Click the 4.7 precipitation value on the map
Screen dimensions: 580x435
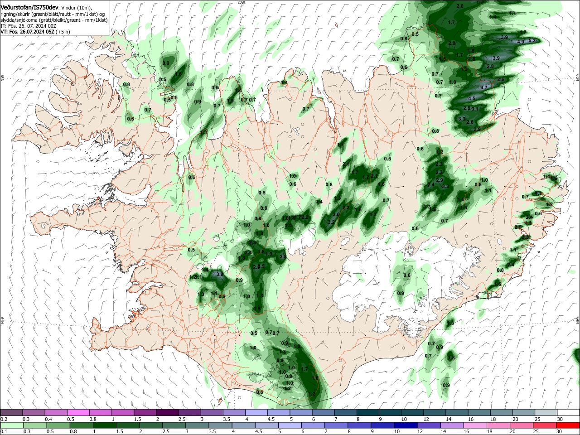[484, 87]
